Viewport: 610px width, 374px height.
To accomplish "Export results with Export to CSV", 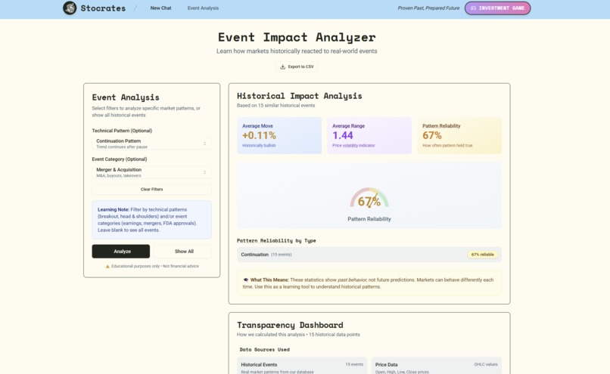I will pyautogui.click(x=297, y=66).
